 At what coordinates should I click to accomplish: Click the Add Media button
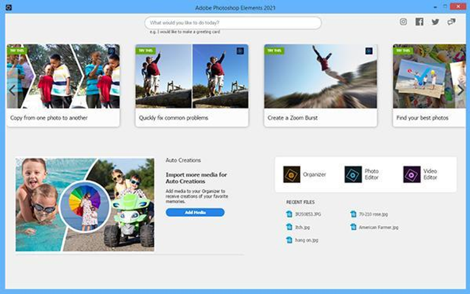pyautogui.click(x=195, y=212)
